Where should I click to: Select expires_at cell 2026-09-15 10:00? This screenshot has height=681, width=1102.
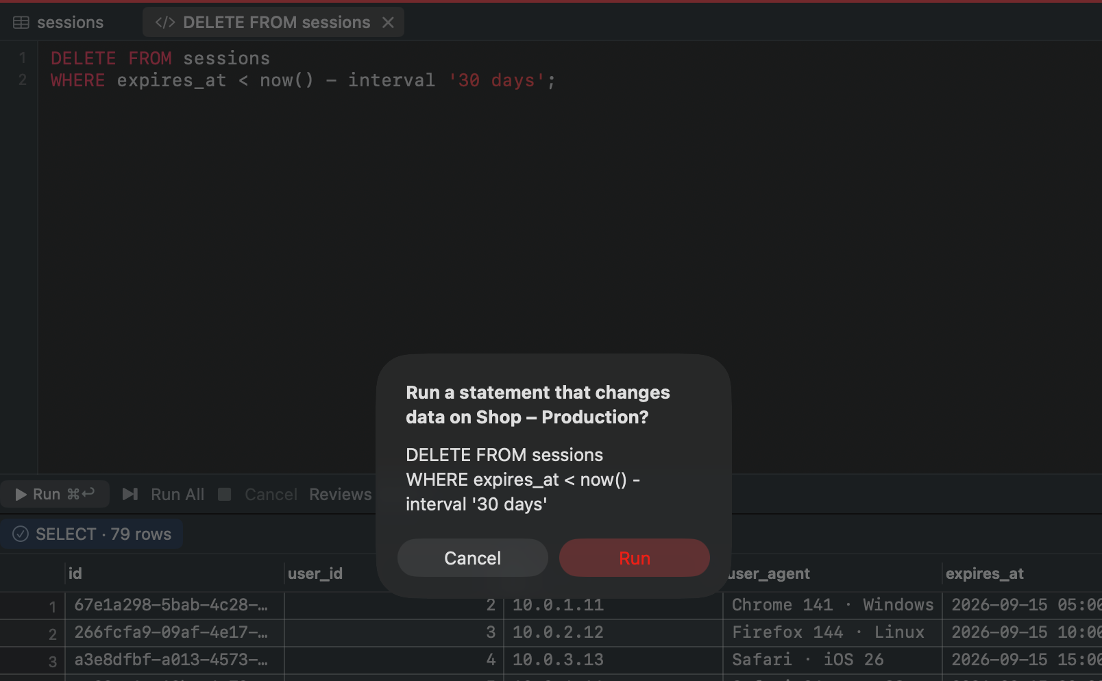tap(1023, 632)
